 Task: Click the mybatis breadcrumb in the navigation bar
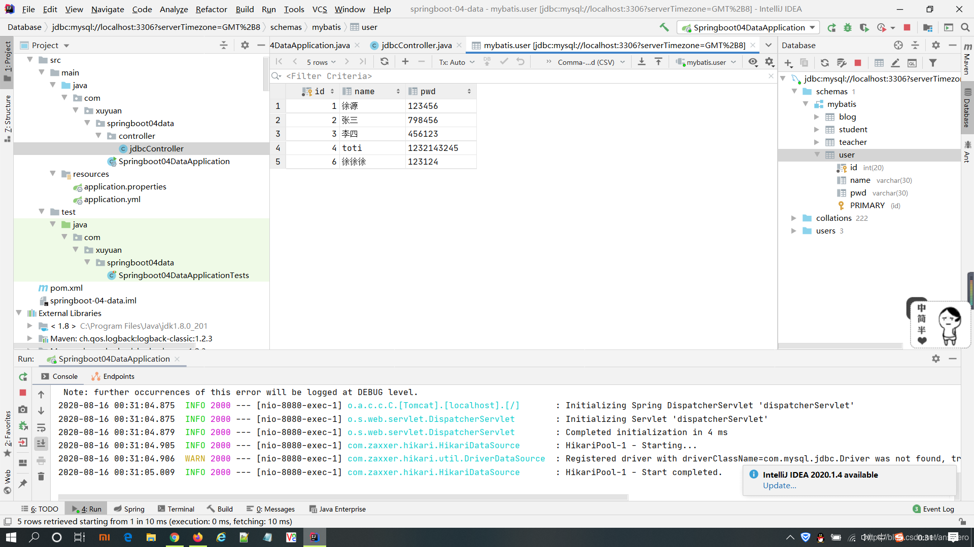pos(326,27)
